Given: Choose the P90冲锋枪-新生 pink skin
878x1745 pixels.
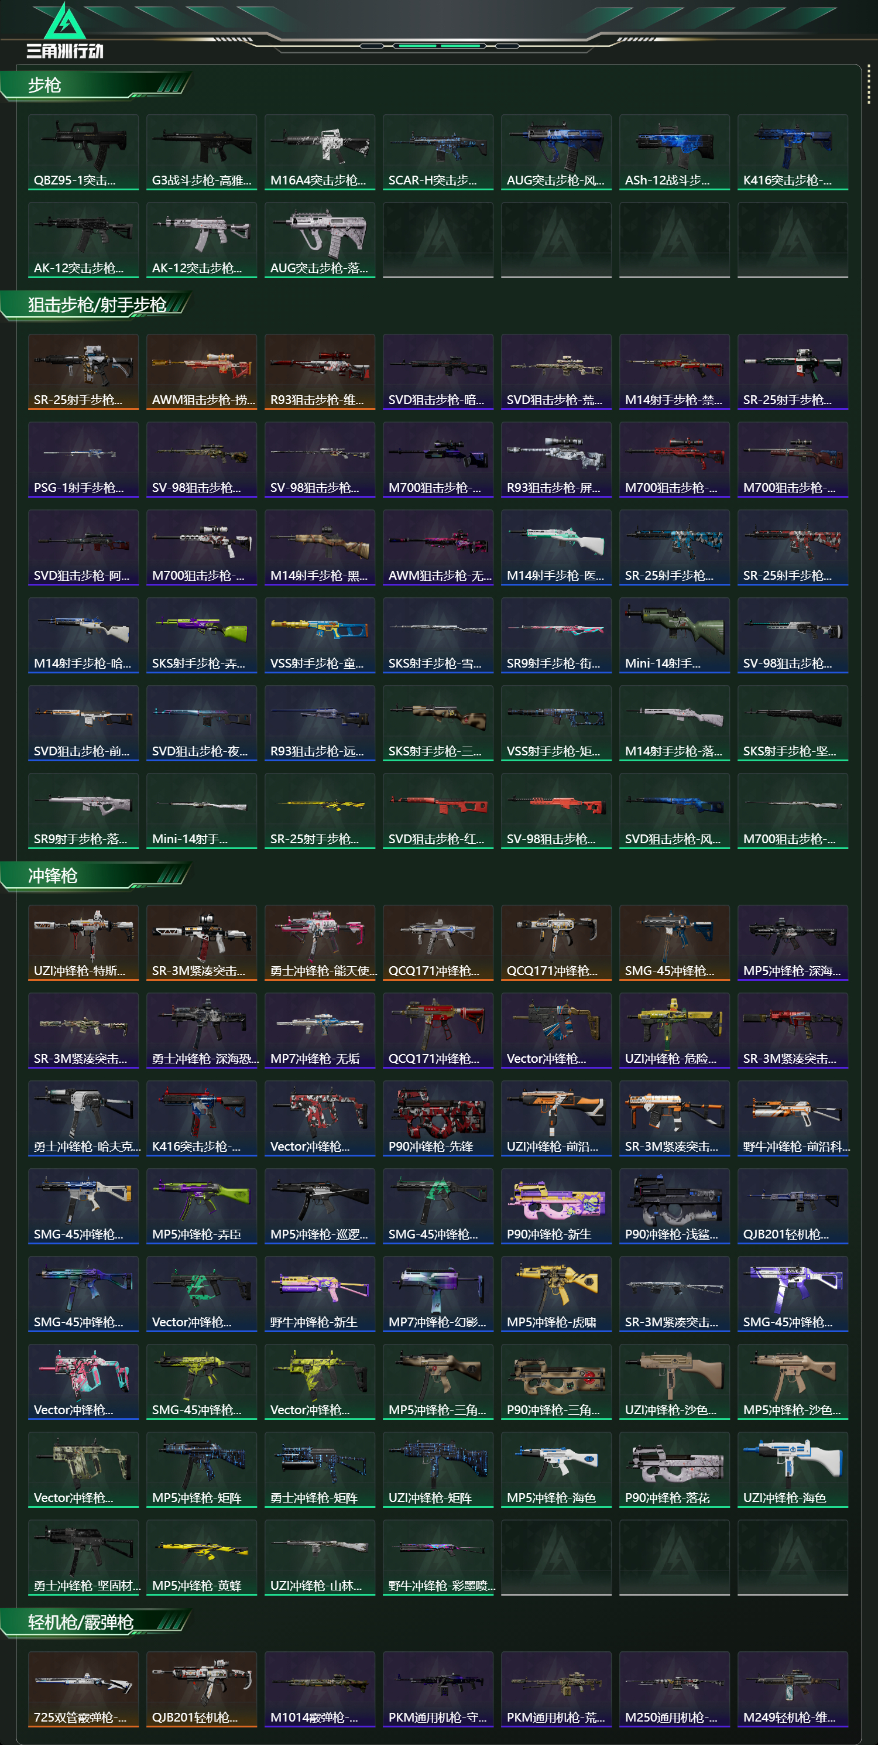Looking at the screenshot, I should click(x=557, y=1206).
